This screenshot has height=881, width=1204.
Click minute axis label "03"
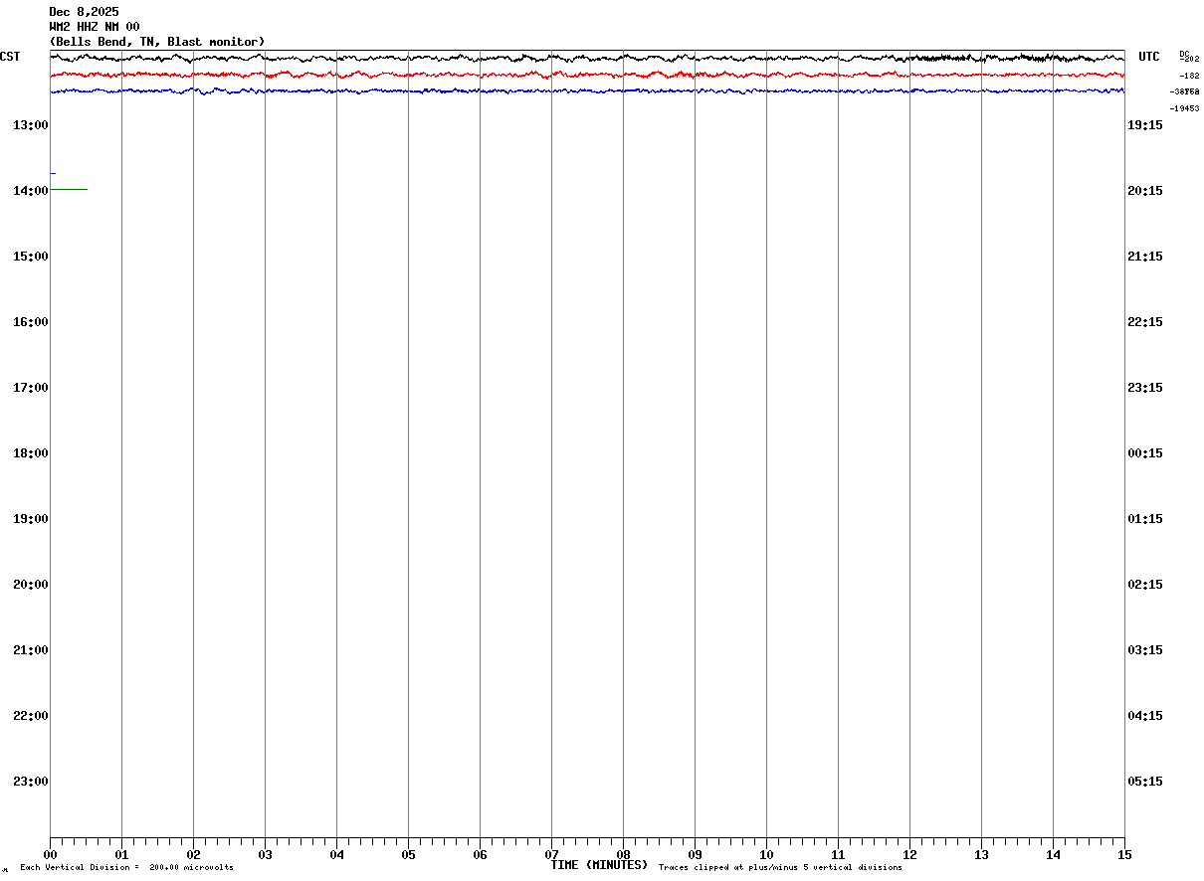265,854
